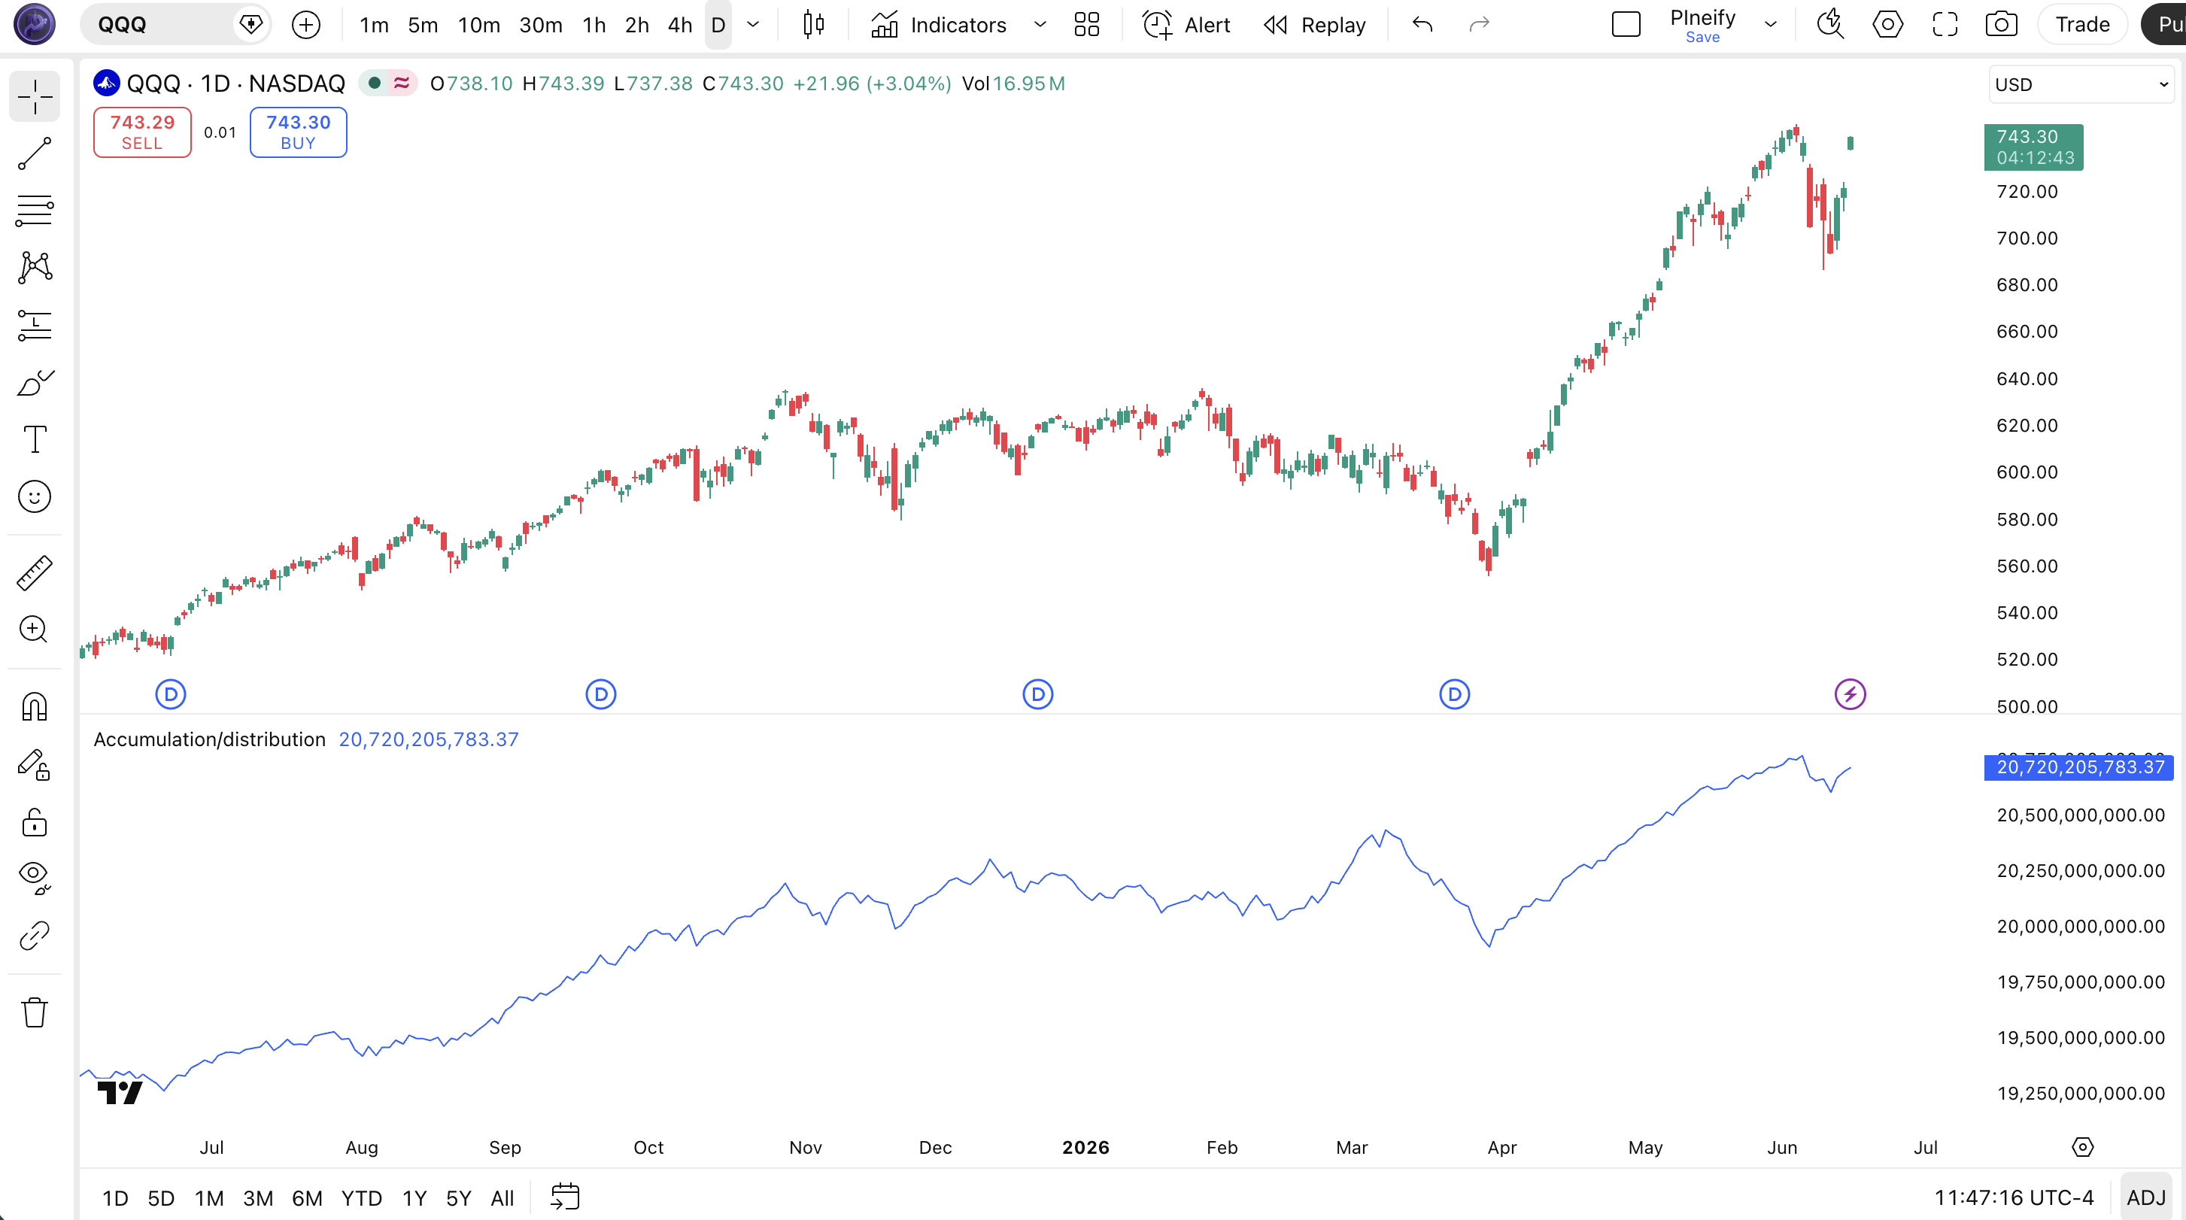
Task: Set date range to 5Y
Action: [x=458, y=1198]
